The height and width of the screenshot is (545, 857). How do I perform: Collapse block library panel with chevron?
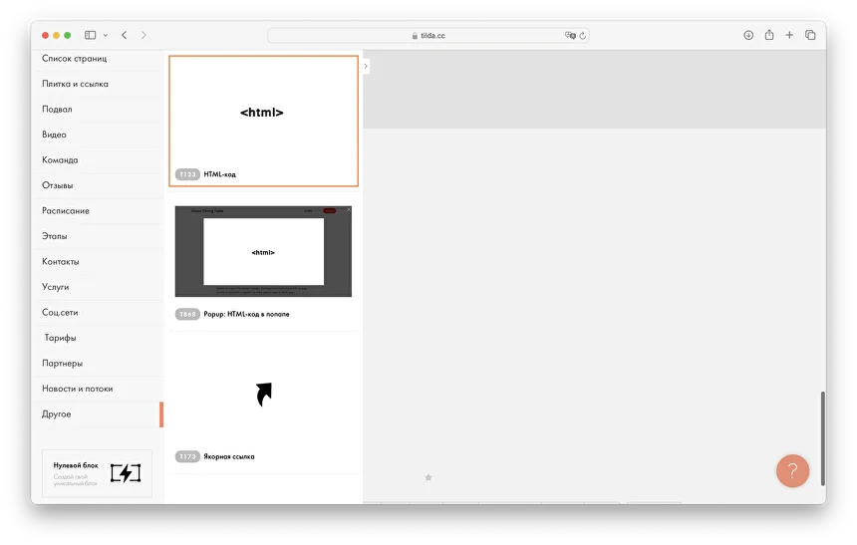coord(366,66)
